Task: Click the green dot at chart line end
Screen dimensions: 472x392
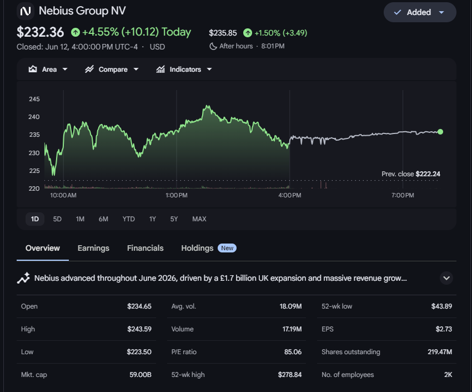Action: pos(440,132)
